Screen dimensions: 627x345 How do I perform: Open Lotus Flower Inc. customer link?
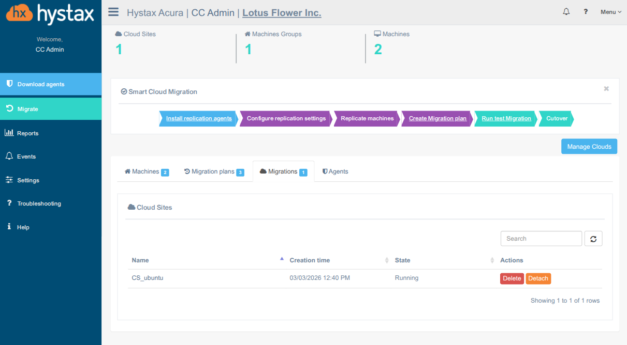click(282, 13)
